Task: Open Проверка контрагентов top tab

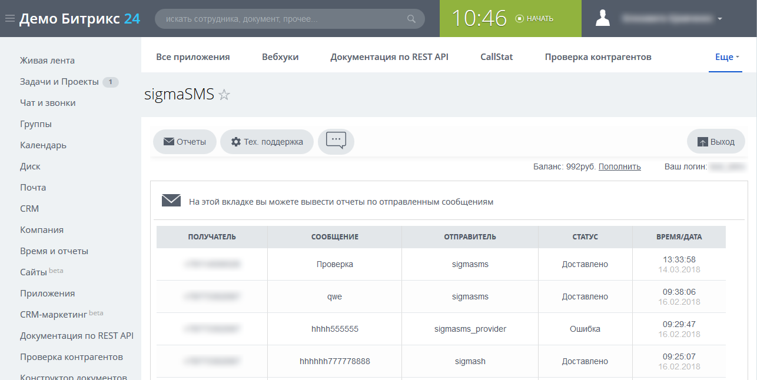Action: [x=598, y=57]
